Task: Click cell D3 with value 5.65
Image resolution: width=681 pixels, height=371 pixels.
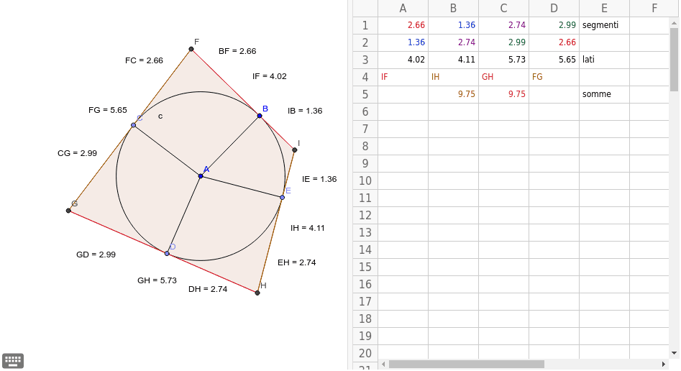Action: coord(554,60)
